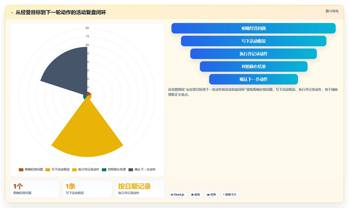Toggle 执行并记录动作 legend swatch

point(74,169)
